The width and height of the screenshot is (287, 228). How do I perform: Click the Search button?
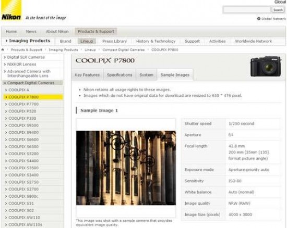[x=278, y=10]
